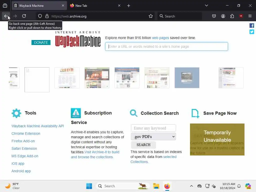The height and width of the screenshot is (192, 256).
Task: Open the weather widget showing 90°F
Action: point(12,186)
